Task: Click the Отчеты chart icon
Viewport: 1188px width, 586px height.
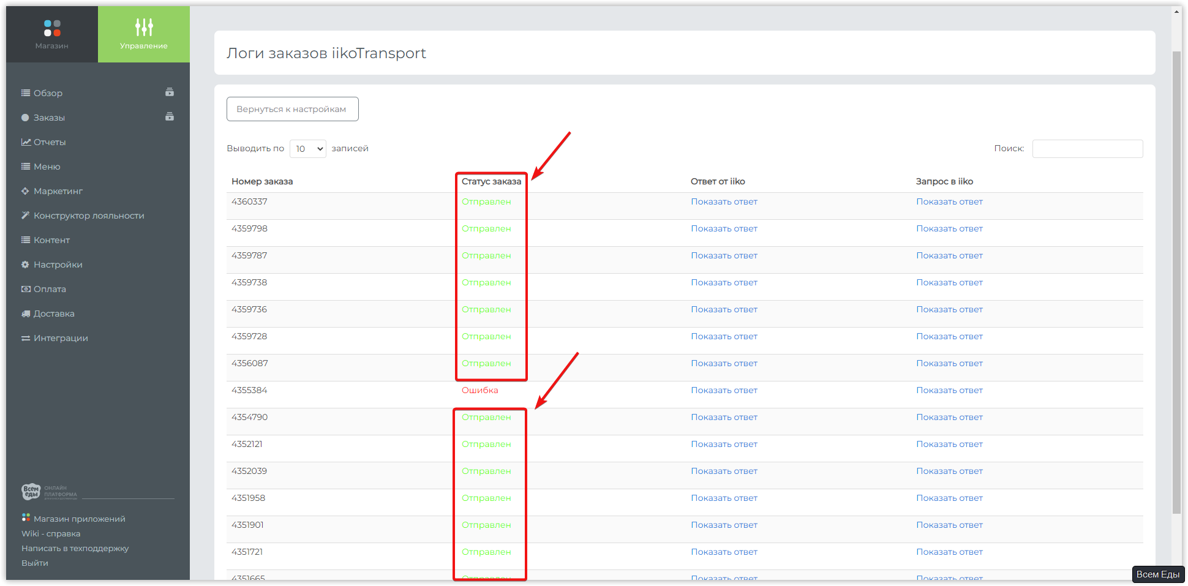Action: click(26, 142)
